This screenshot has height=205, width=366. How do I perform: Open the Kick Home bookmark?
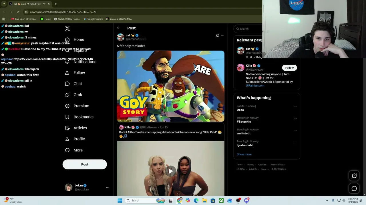45,19
